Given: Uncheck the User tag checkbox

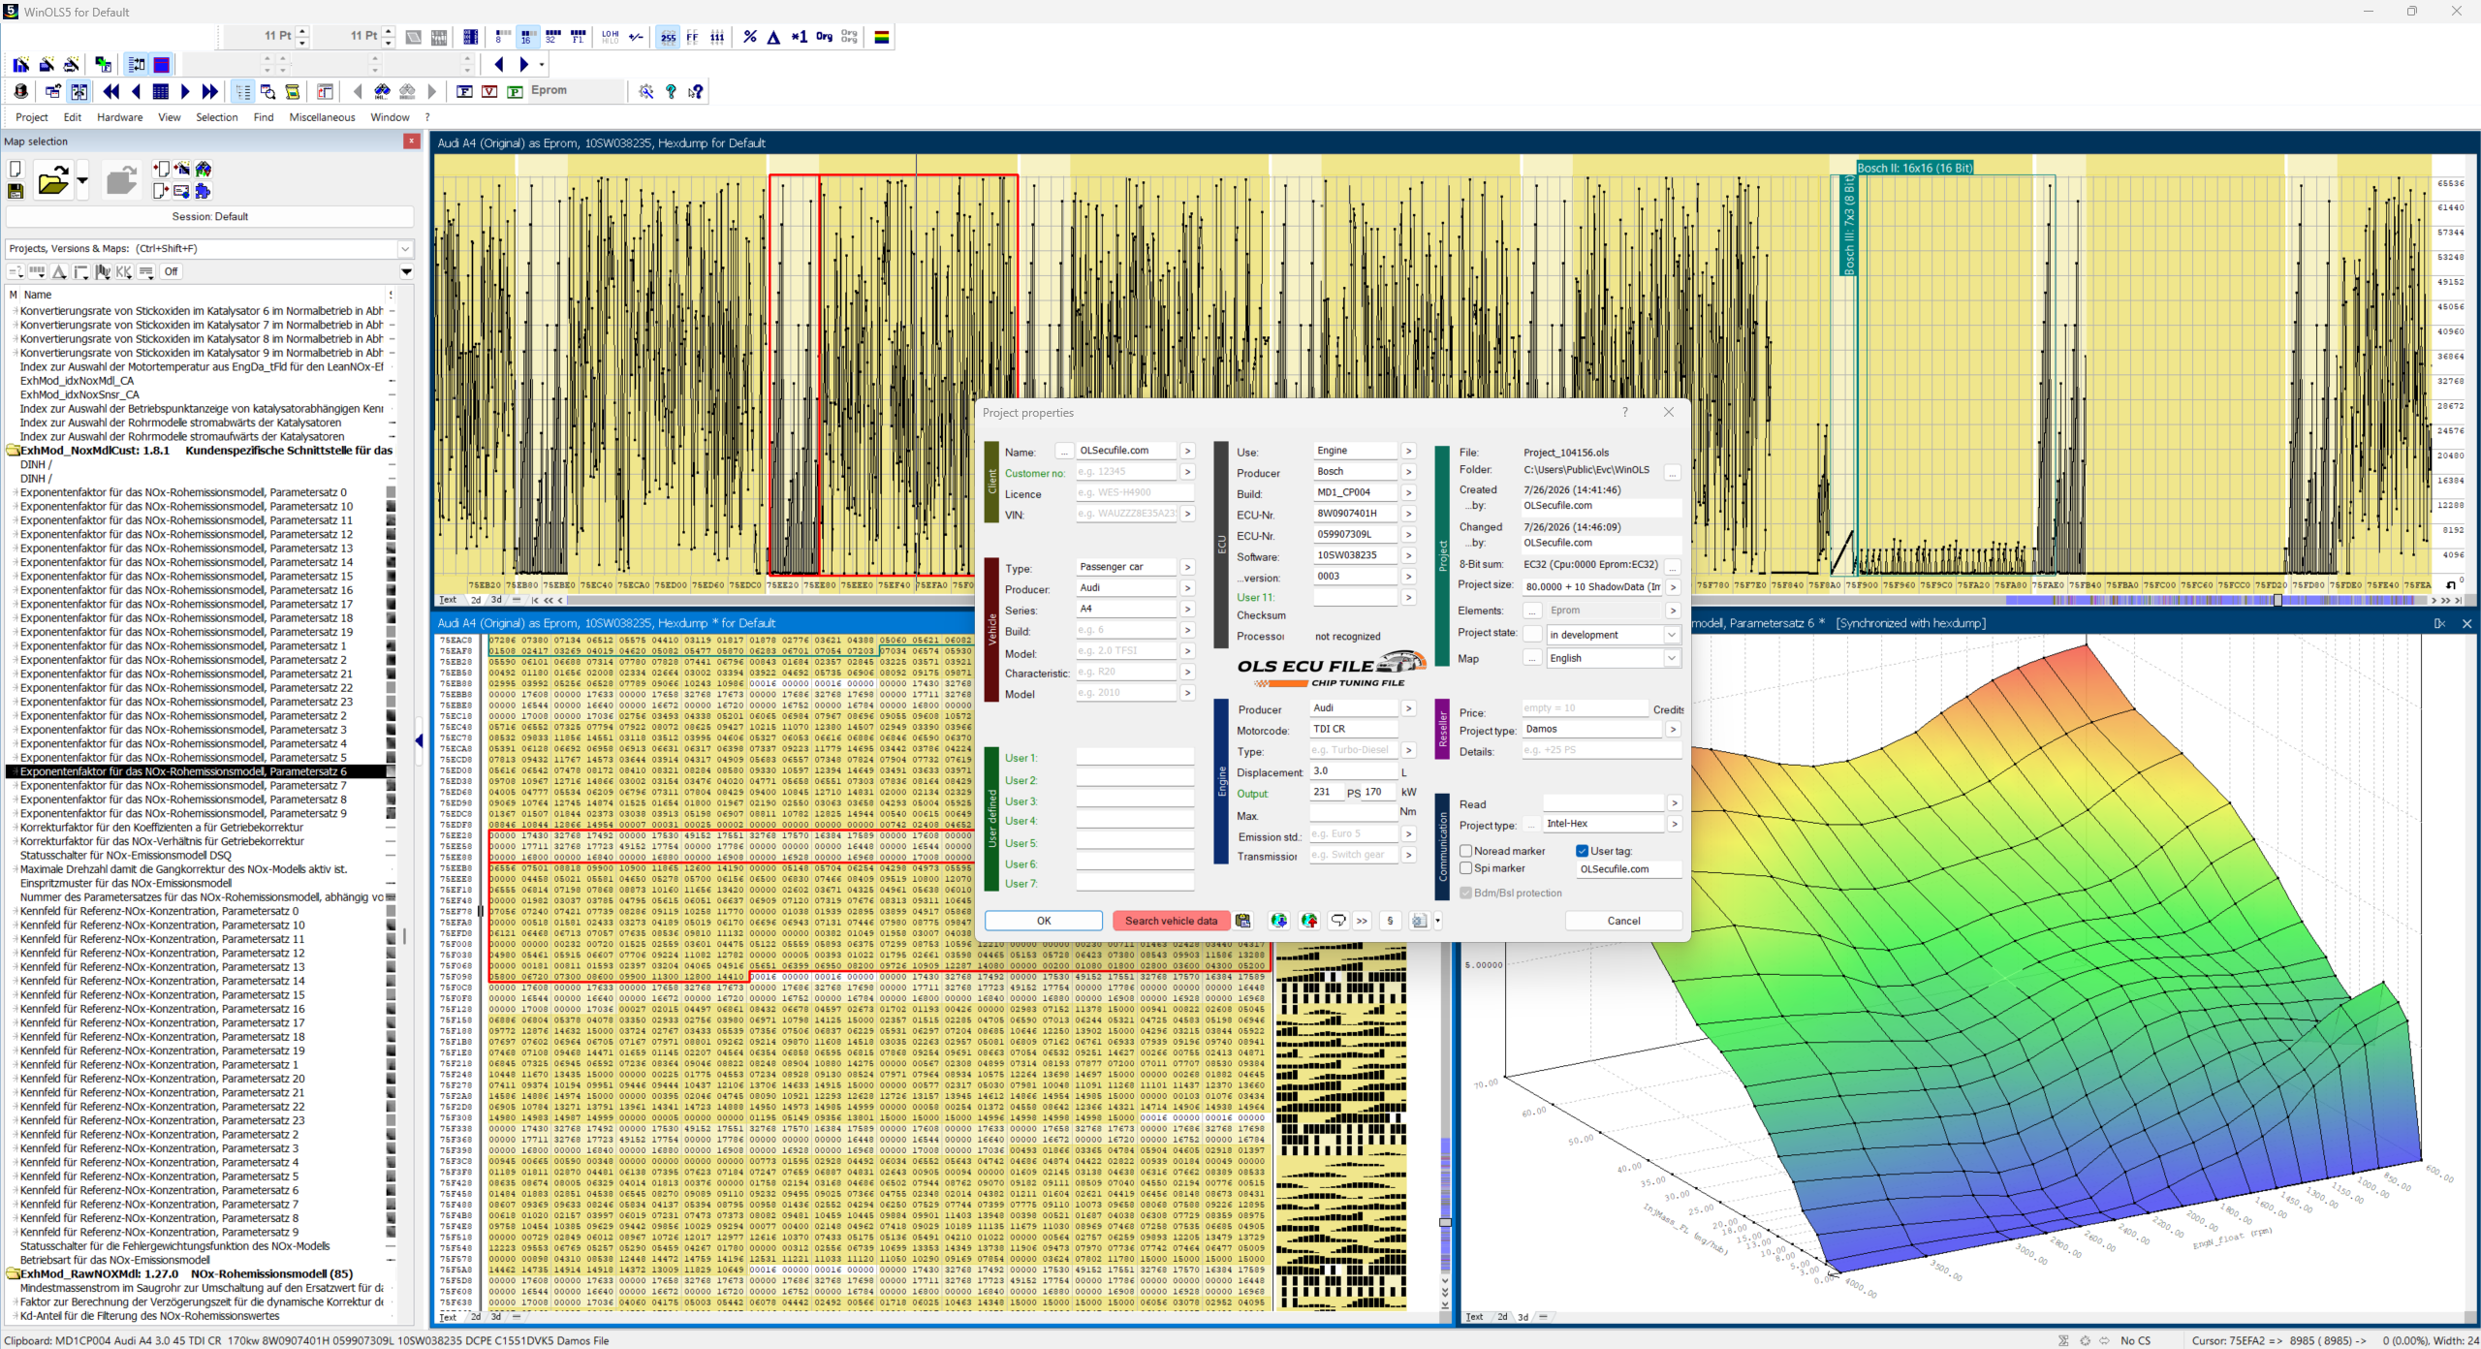Looking at the screenshot, I should click(x=1583, y=851).
